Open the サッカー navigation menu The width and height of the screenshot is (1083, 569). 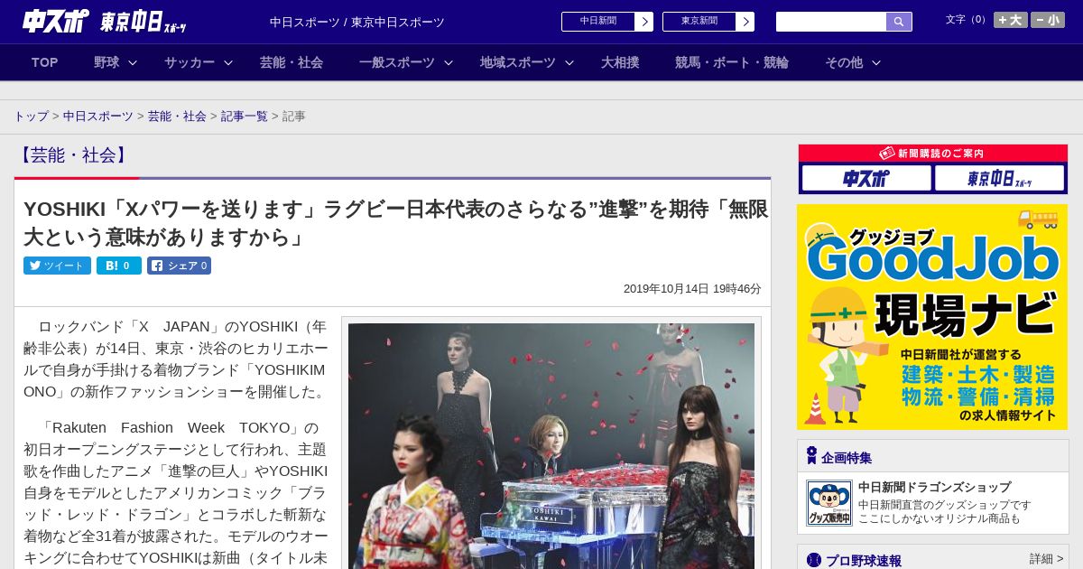click(x=190, y=62)
